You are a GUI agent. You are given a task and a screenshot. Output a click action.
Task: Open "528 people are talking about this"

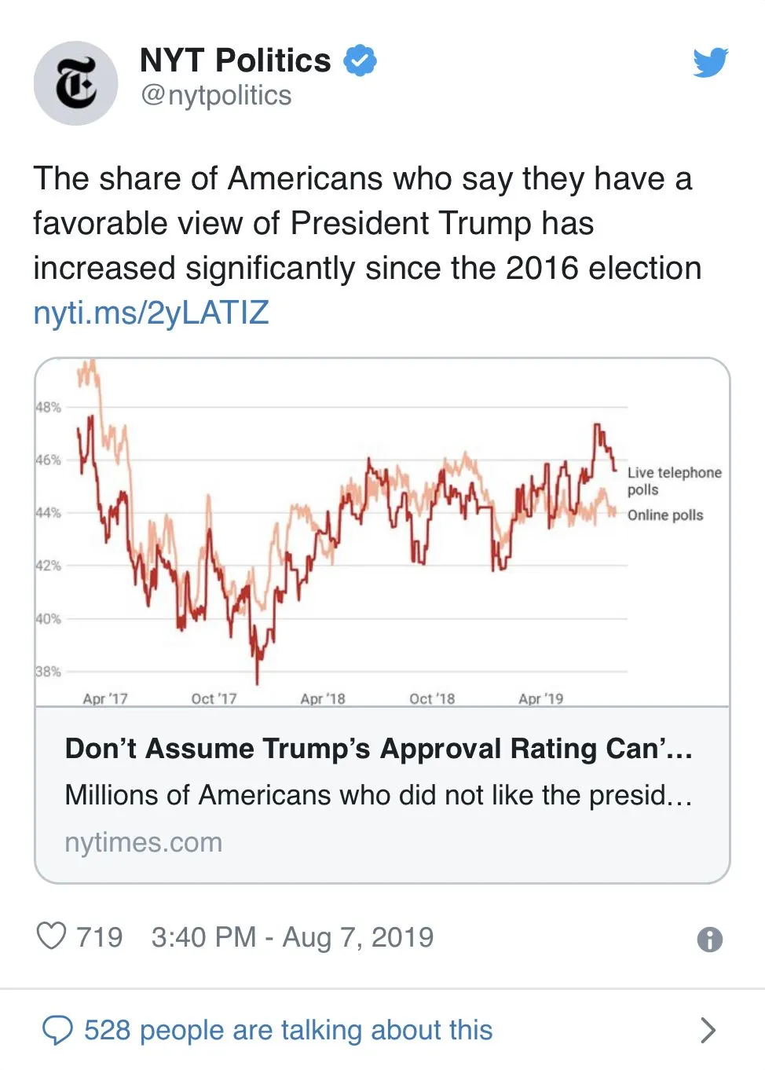288,1030
